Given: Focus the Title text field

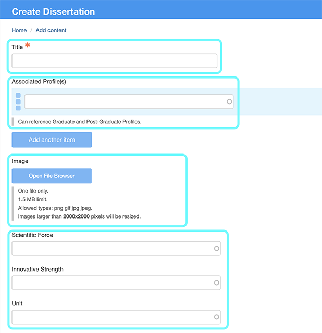Looking at the screenshot, I should [114, 61].
